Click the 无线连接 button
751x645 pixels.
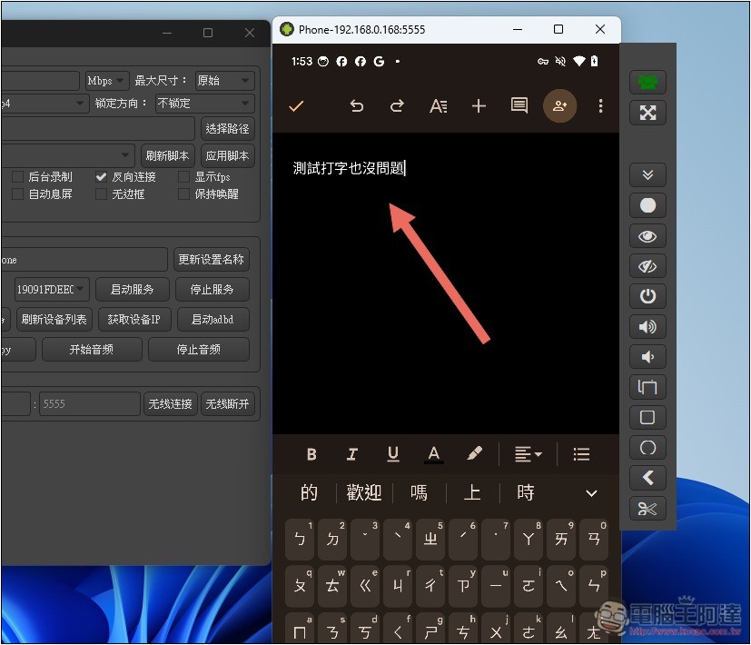pyautogui.click(x=170, y=404)
